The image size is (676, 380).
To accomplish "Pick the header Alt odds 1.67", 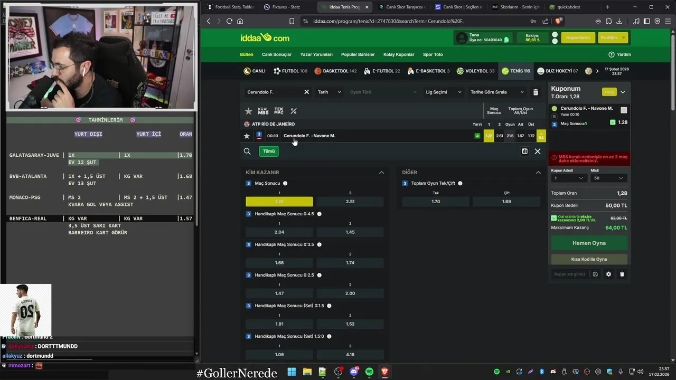I will [521, 136].
